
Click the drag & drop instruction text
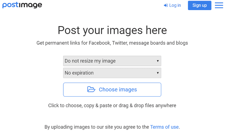click(x=112, y=105)
